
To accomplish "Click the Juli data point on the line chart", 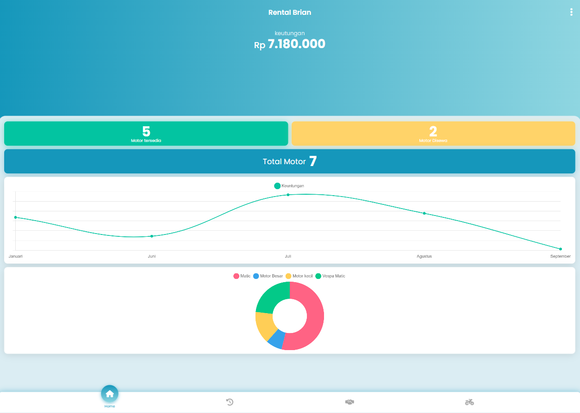I will 288,195.
